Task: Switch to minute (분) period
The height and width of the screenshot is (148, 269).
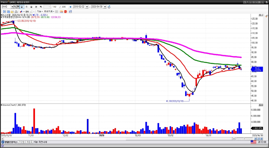Action: coord(36,6)
